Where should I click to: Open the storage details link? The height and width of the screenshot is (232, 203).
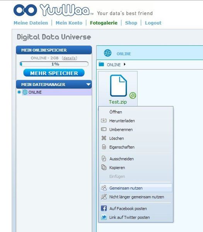(x=70, y=58)
